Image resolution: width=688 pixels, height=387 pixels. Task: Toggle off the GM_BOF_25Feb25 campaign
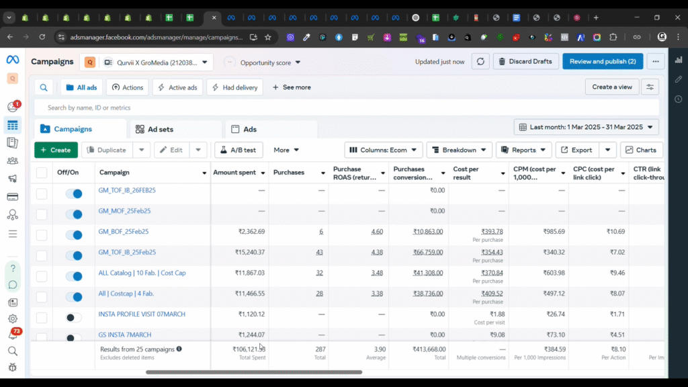(73, 234)
